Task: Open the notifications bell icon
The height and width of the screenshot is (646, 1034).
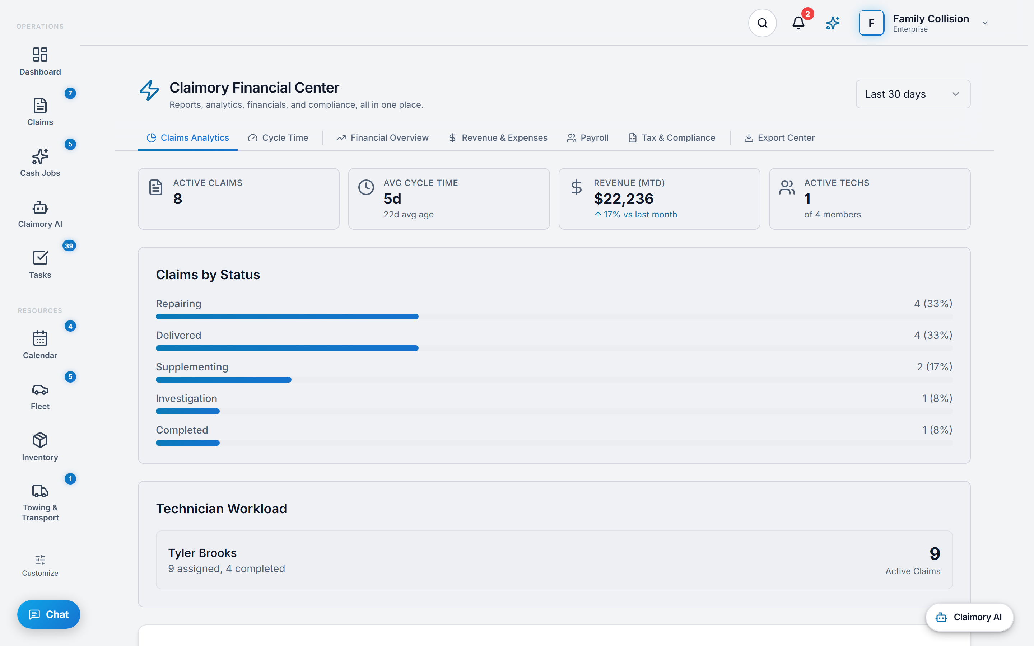Action: point(798,23)
